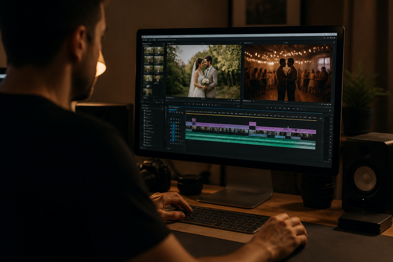The height and width of the screenshot is (262, 393).
Task: Click the settings icon right of the program transport
Action: click(330, 111)
